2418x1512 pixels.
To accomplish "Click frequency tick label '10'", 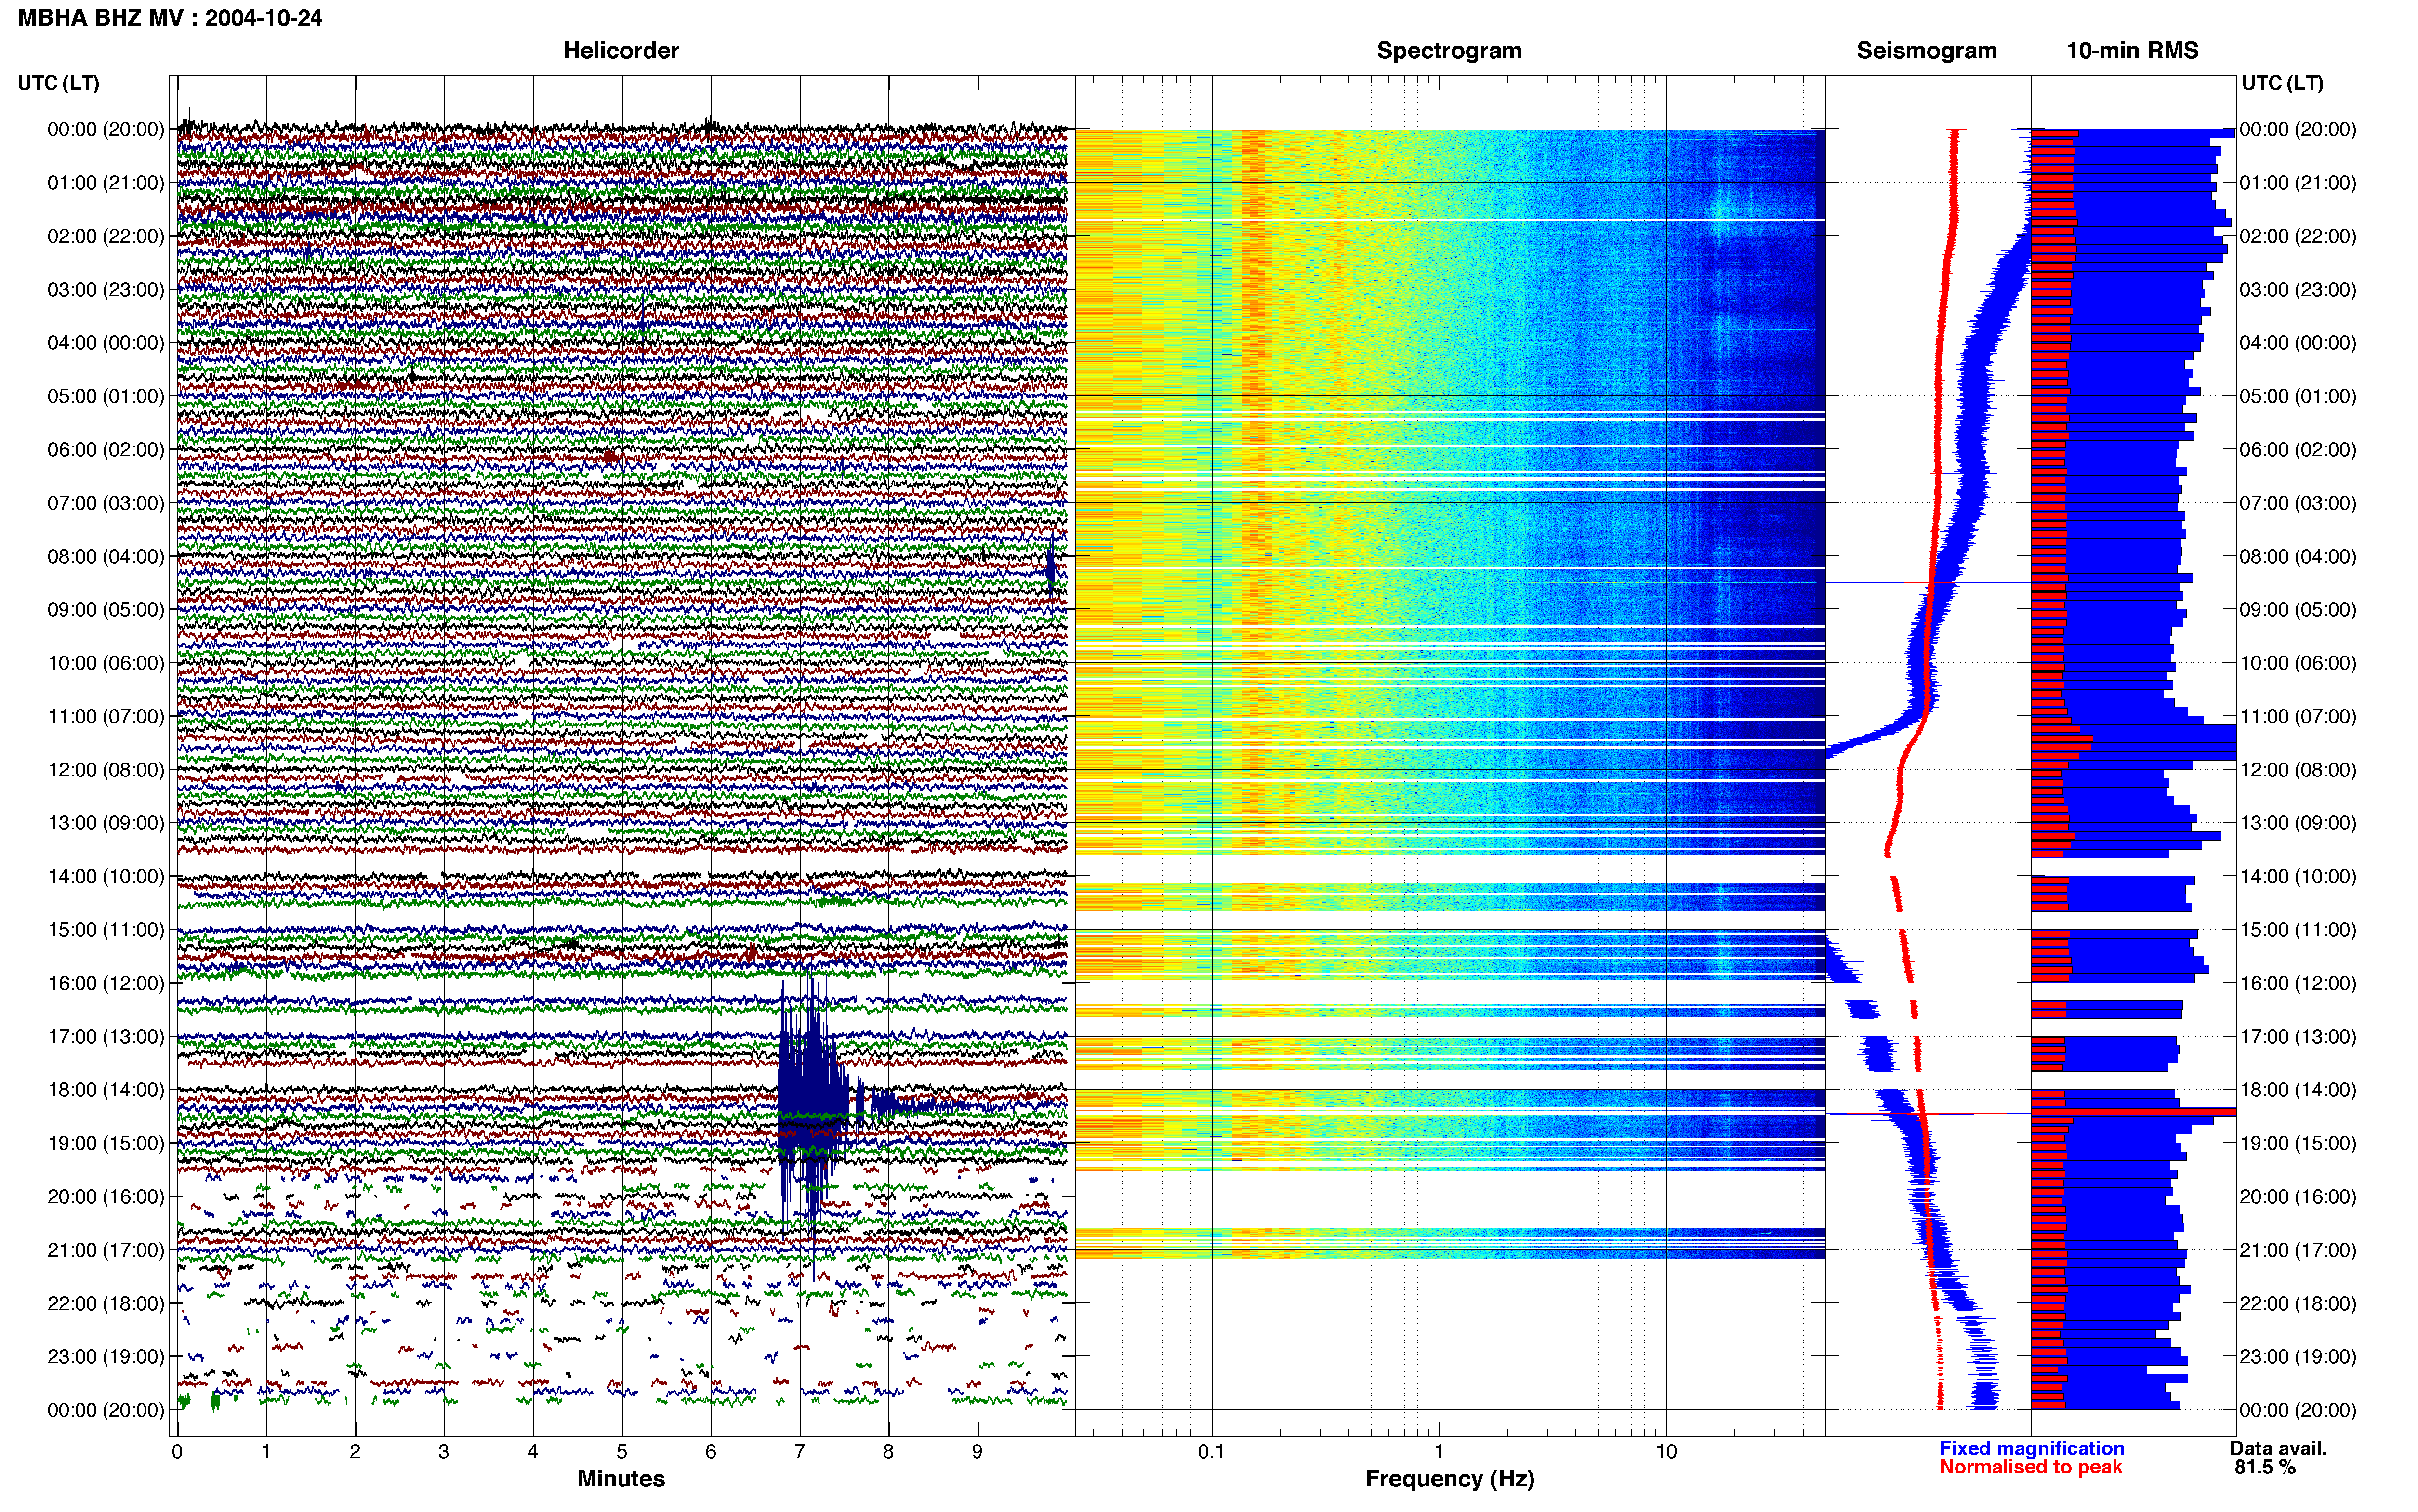I will click(x=1666, y=1451).
